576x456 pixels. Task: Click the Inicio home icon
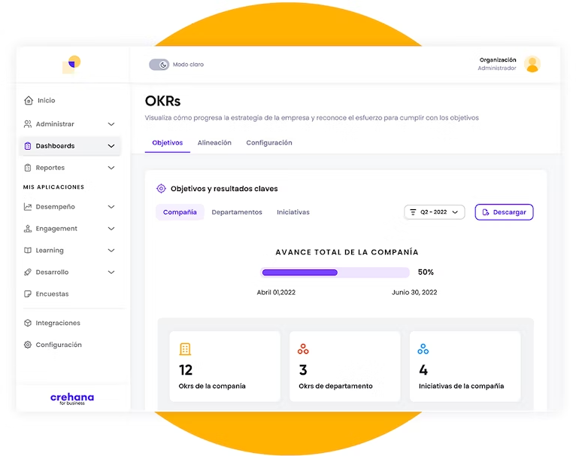click(29, 101)
